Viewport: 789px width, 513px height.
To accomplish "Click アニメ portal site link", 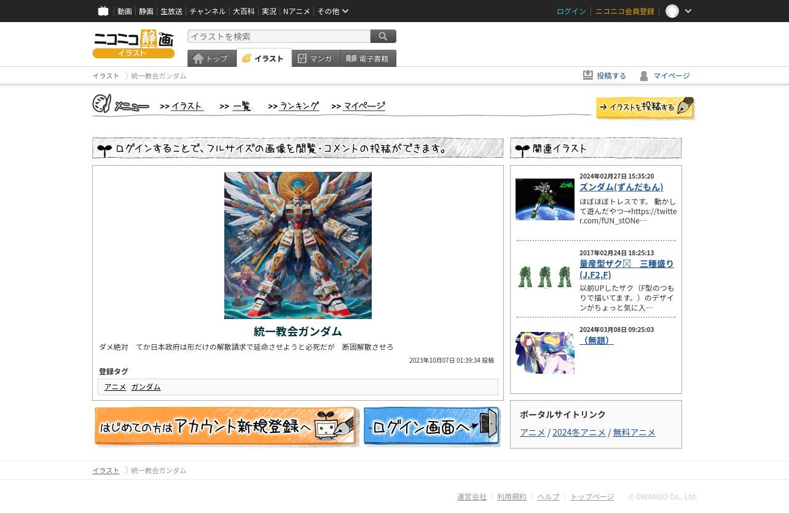I will (533, 433).
